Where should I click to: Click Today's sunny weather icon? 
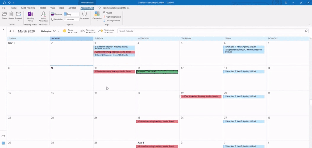(64, 31)
